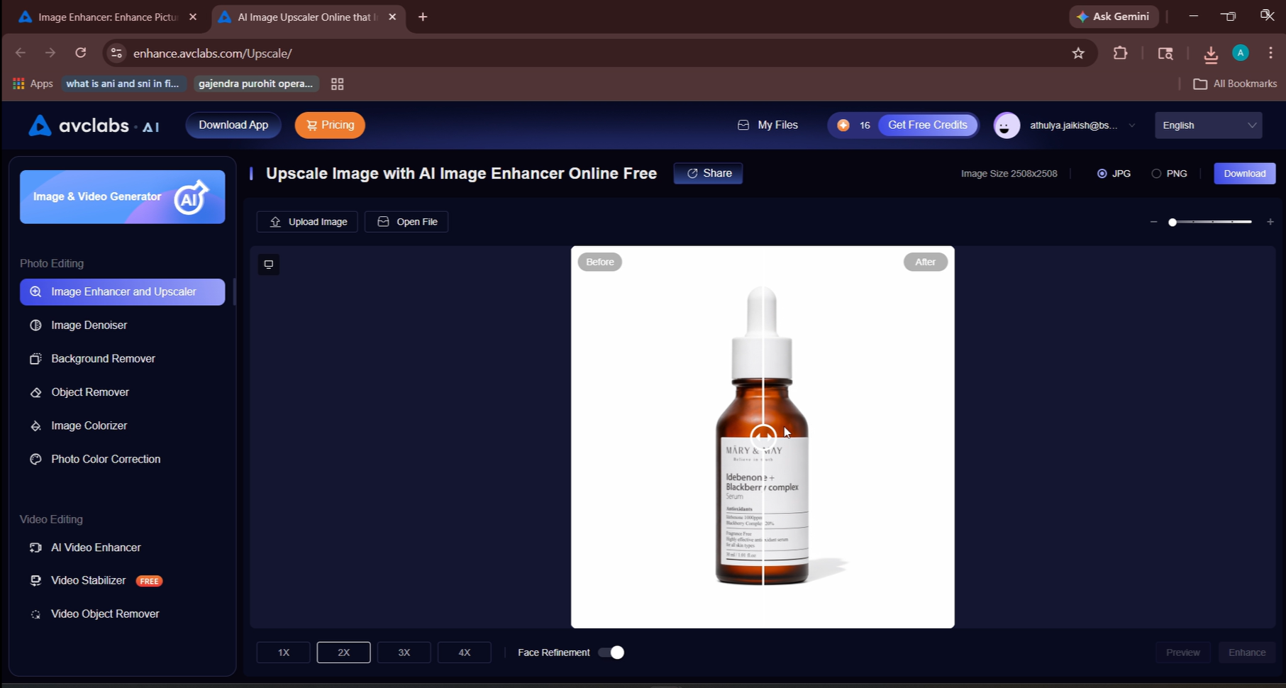Open the Chrome three-dot menu
The height and width of the screenshot is (688, 1286).
[1270, 53]
